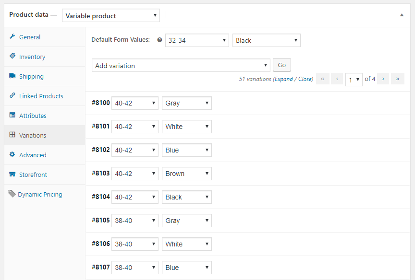Screen dimensions: 415x280
Task: Open color dropdown Black for variation #8104
Action: point(186,197)
